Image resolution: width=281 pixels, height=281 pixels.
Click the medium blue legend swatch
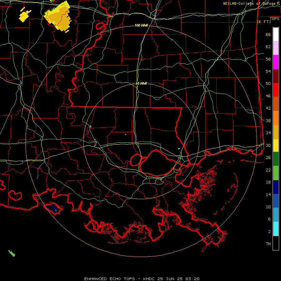point(276,201)
